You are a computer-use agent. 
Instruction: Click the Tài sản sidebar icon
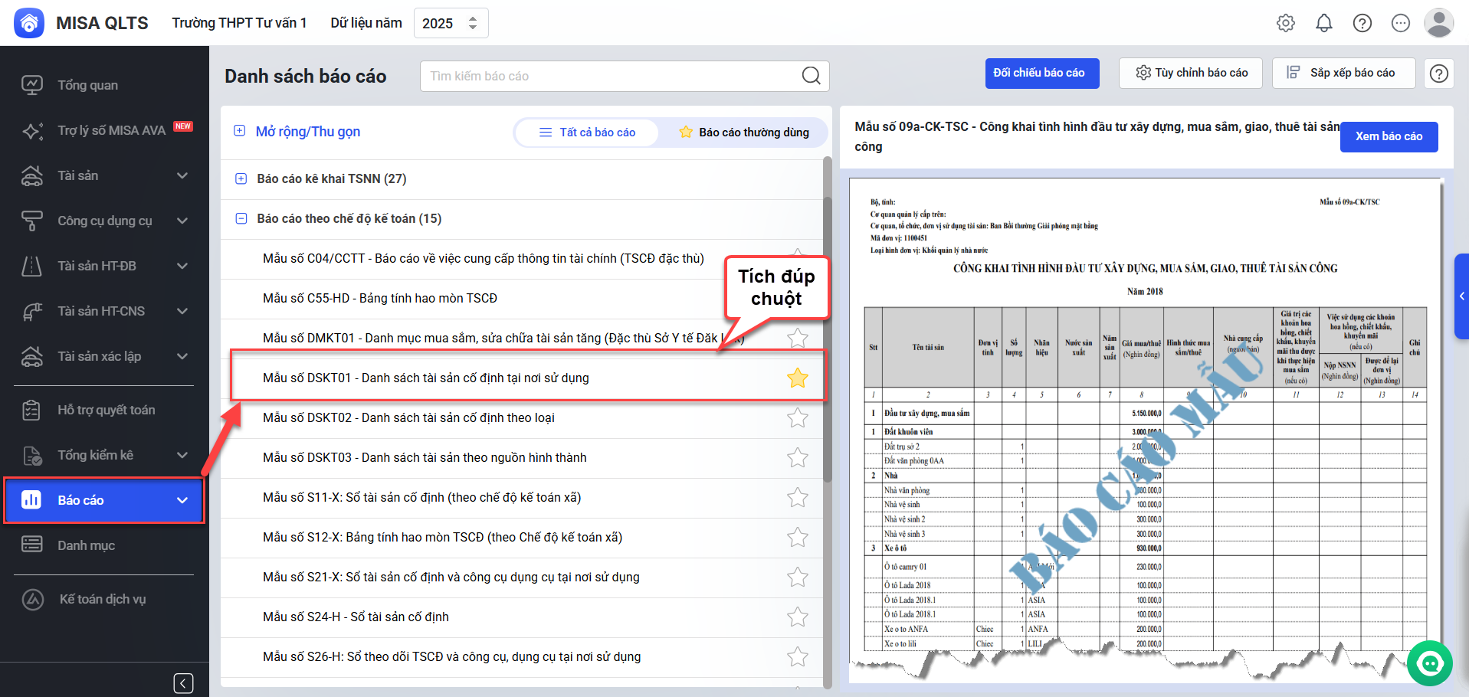click(32, 175)
